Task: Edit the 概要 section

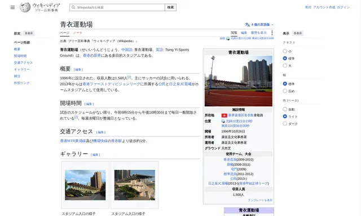Action: click(x=78, y=69)
